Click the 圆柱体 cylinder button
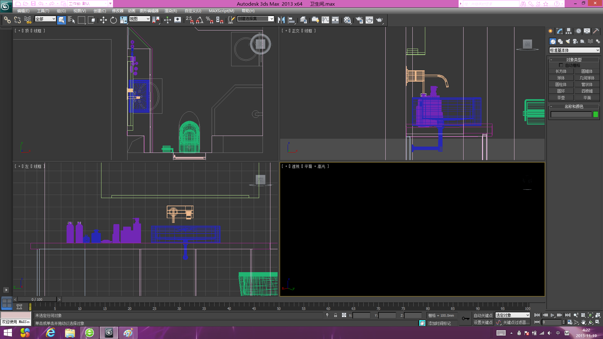 pyautogui.click(x=561, y=85)
